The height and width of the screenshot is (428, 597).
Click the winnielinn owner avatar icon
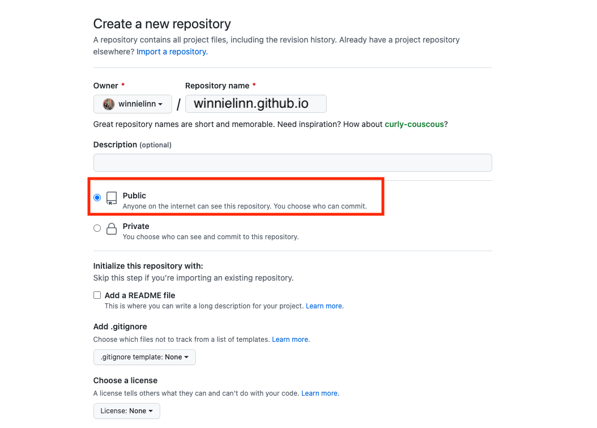[109, 104]
